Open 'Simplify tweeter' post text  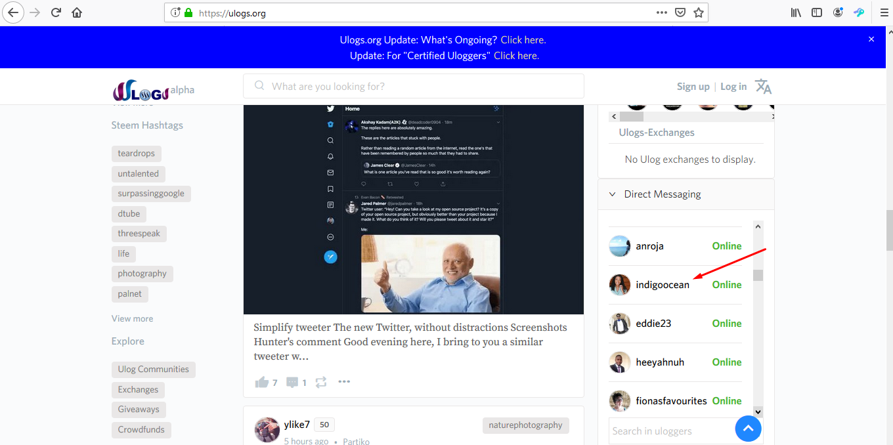(x=410, y=342)
